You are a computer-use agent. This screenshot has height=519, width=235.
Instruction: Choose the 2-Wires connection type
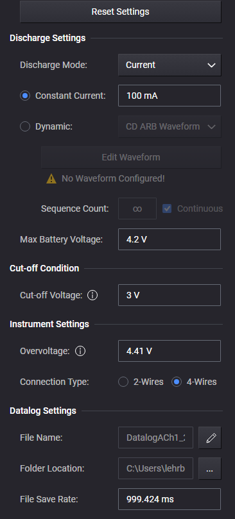123,382
